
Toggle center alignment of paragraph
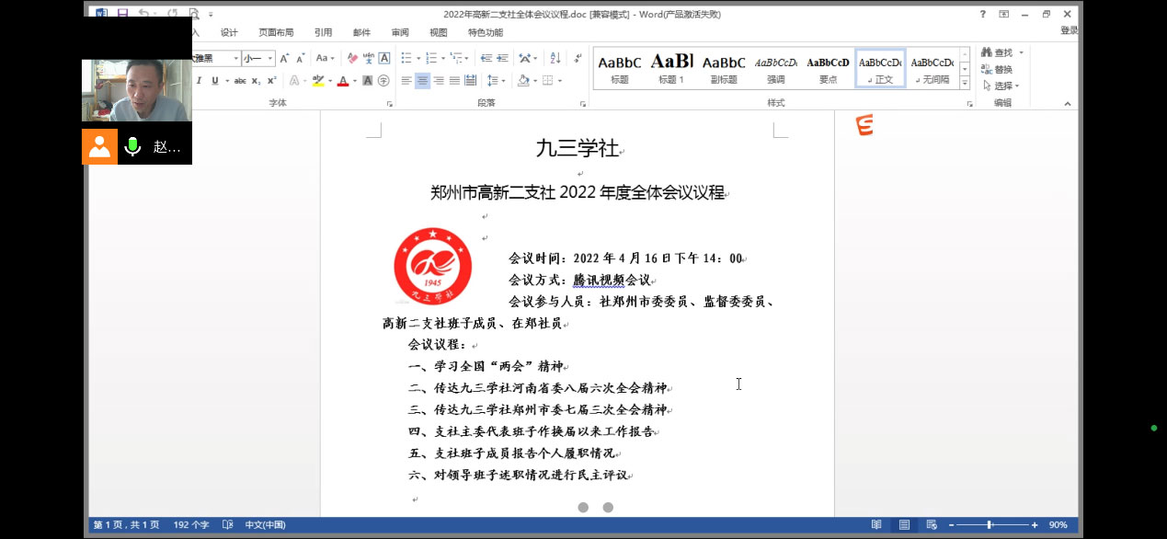click(x=422, y=81)
